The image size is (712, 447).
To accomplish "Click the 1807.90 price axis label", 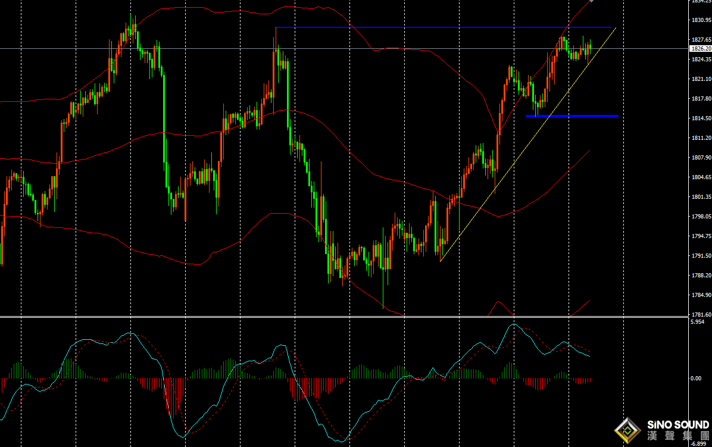I will tap(701, 158).
